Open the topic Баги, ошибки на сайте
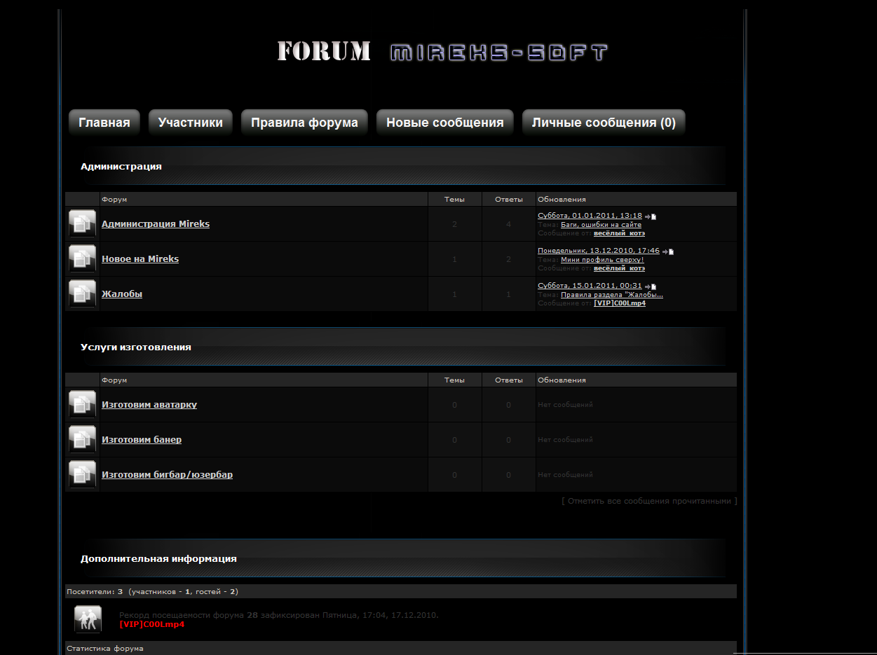 point(601,225)
